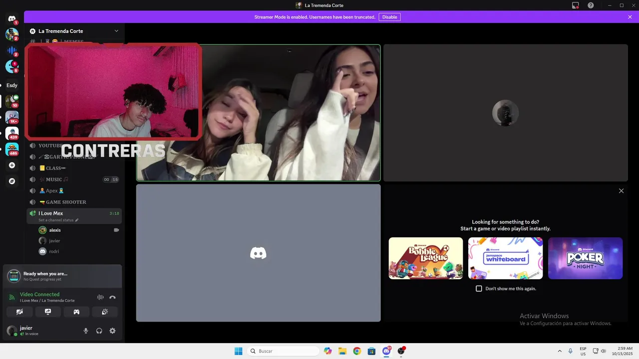Switch the ESP US input language
Viewport: 639px width, 359px height.
[583, 351]
